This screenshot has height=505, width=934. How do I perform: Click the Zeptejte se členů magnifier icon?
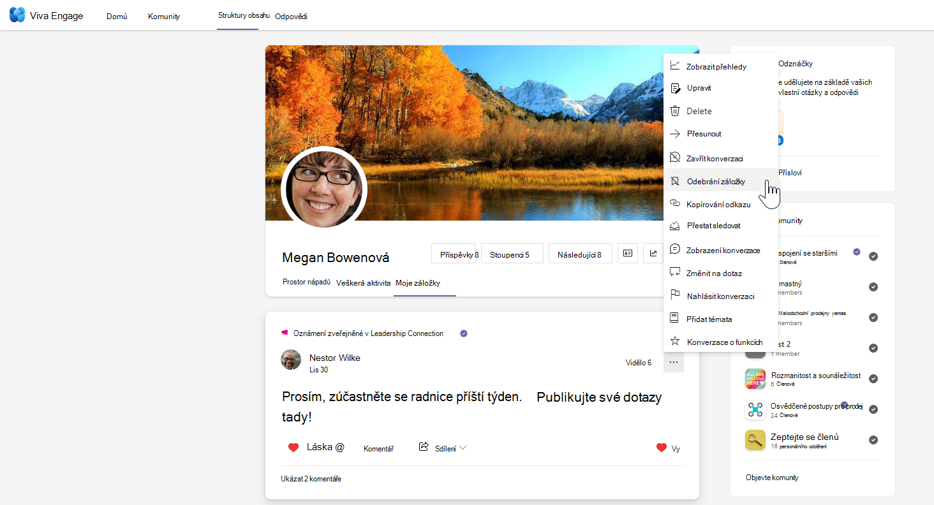[x=755, y=440]
